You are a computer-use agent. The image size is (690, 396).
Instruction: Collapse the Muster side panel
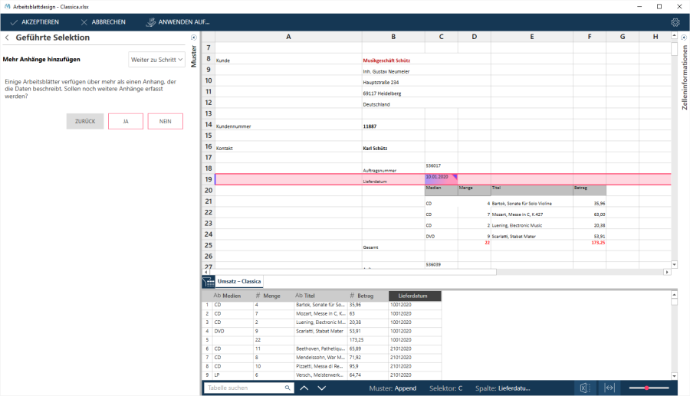point(194,38)
